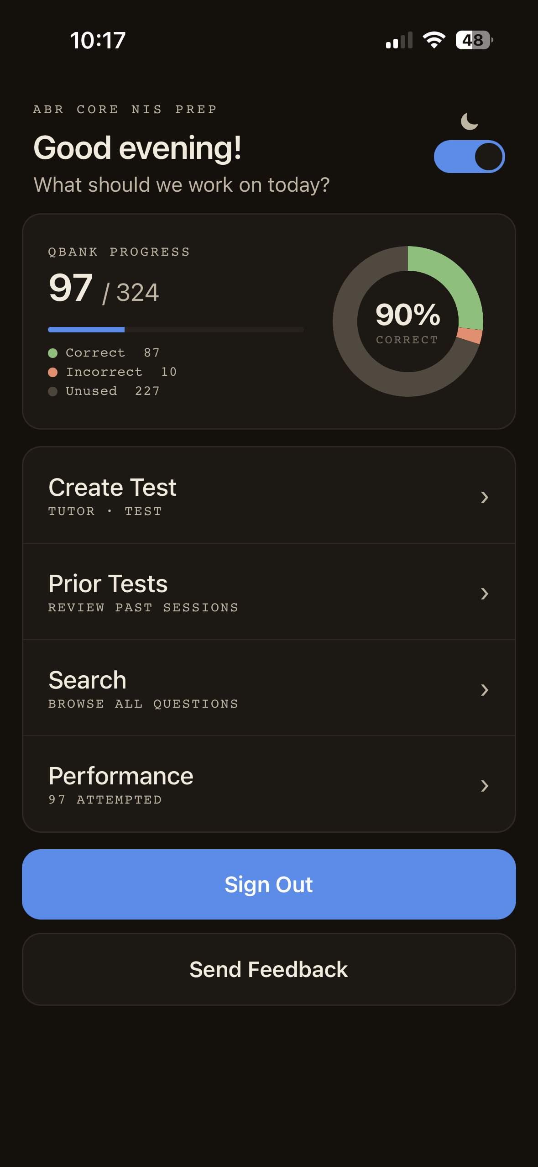Click the gray Unused legend dot
Image resolution: width=538 pixels, height=1167 pixels.
(x=53, y=391)
